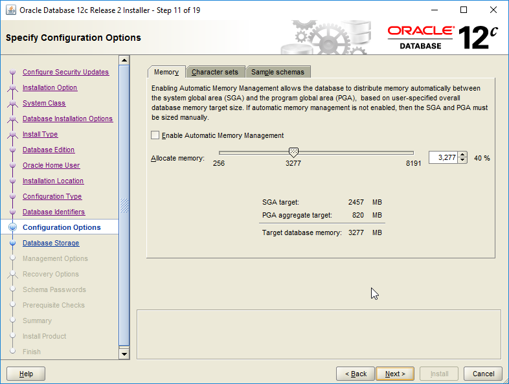Go to Configure Security Updates step
The width and height of the screenshot is (509, 384).
click(65, 72)
